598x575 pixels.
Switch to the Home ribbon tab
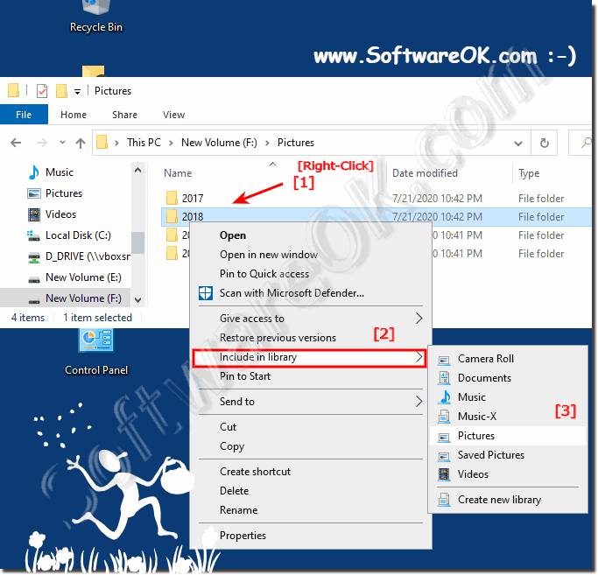coord(74,115)
